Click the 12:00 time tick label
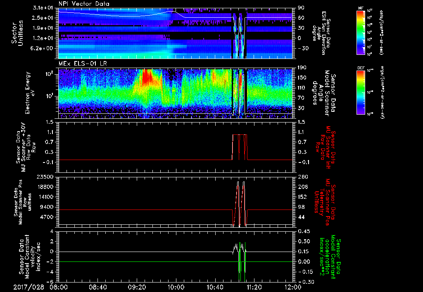The width and height of the screenshot is (423, 292). point(293,287)
